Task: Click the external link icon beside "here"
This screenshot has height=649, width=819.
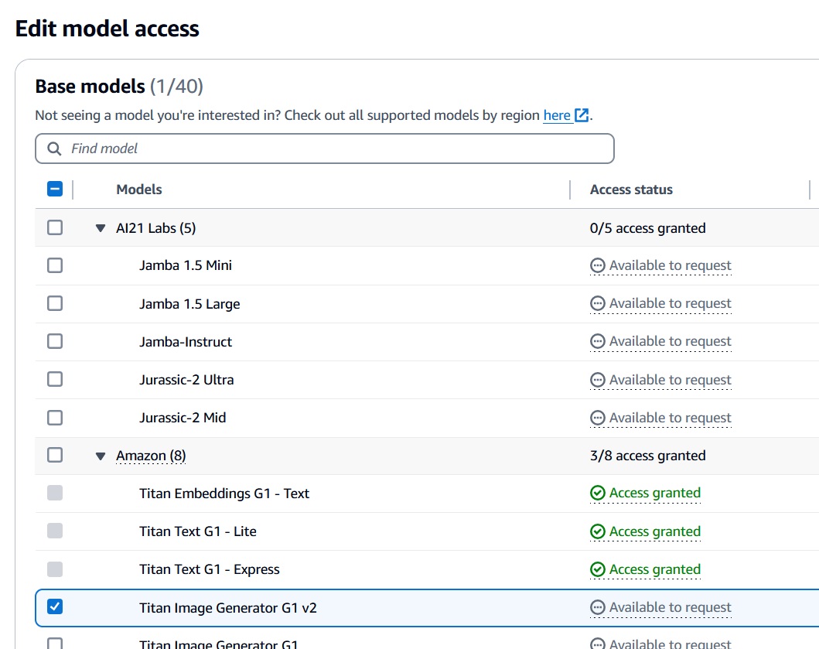Action: pos(580,114)
